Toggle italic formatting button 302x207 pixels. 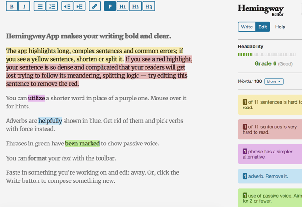tap(24, 7)
